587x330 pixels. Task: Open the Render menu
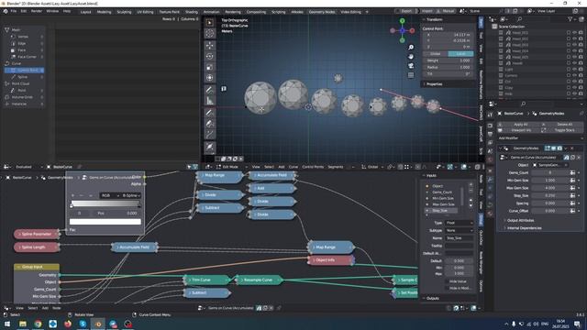click(x=37, y=12)
